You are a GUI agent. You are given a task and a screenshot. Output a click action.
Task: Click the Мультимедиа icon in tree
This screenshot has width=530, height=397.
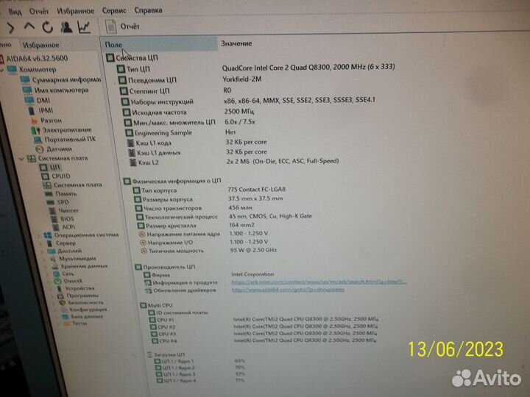[53, 260]
